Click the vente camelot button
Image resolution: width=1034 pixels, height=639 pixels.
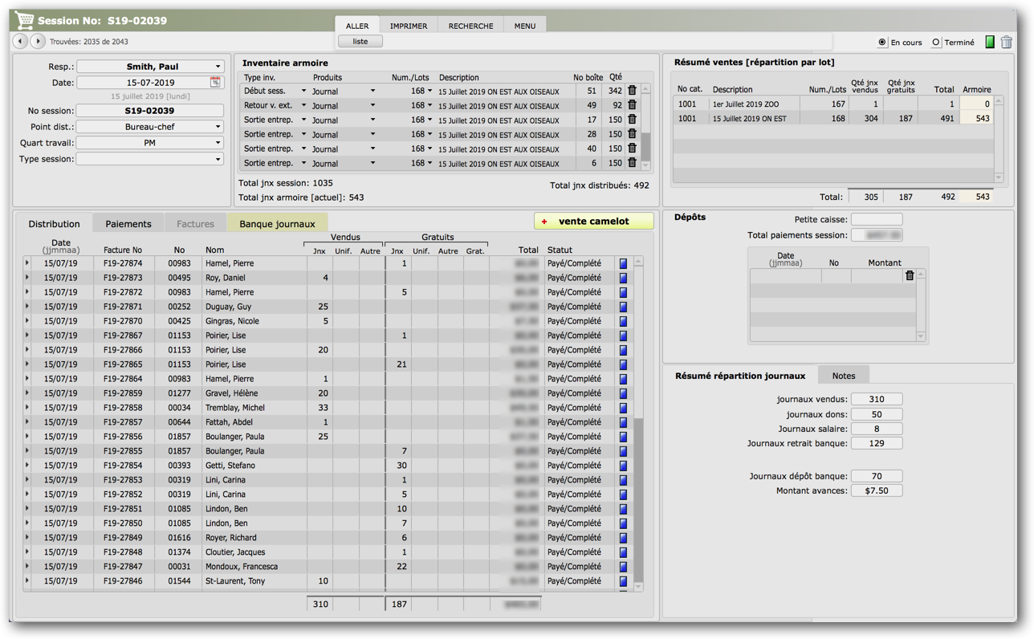tap(593, 222)
